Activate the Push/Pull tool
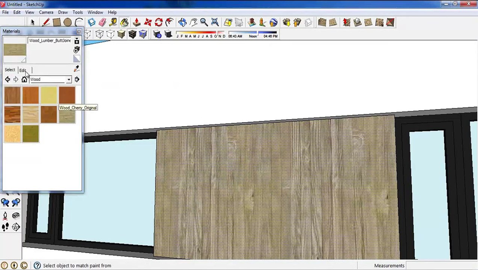478x270 pixels. click(x=136, y=22)
